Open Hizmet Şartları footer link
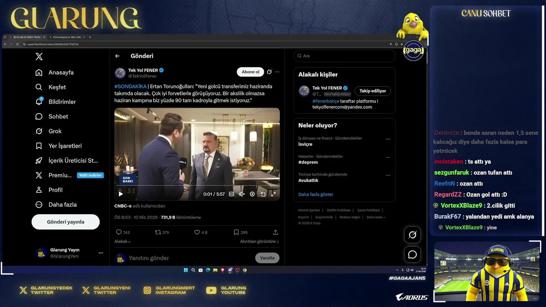The height and width of the screenshot is (307, 546). point(309,210)
